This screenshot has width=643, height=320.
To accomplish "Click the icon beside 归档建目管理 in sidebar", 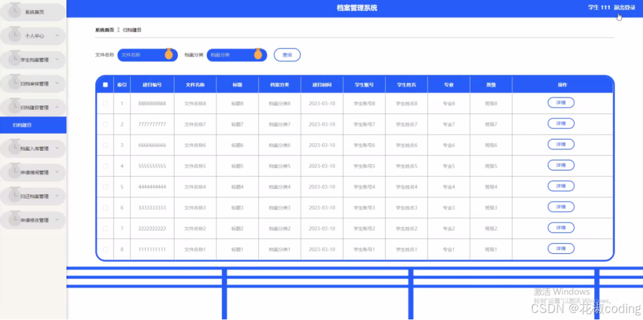I will 16,105.
